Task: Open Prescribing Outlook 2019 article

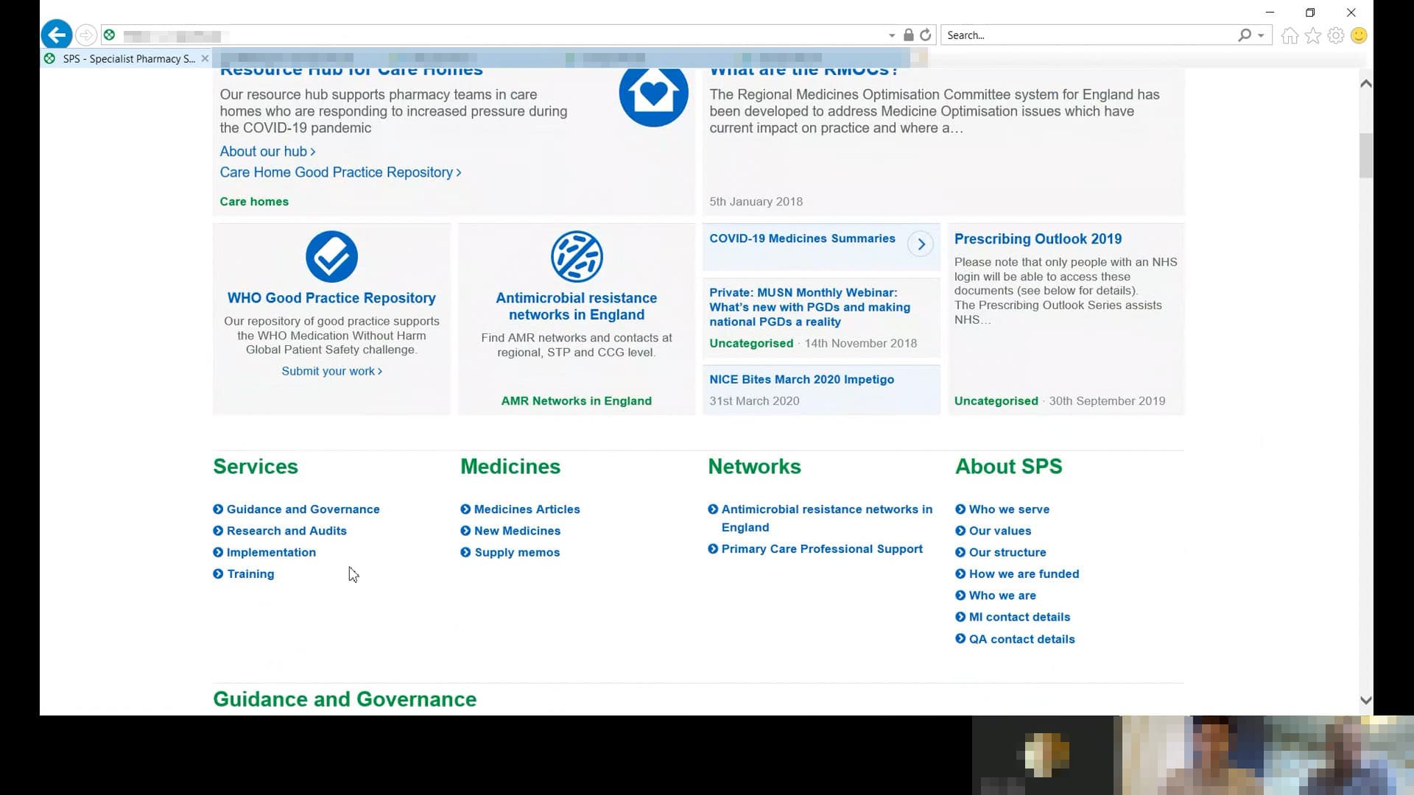Action: coord(1038,239)
